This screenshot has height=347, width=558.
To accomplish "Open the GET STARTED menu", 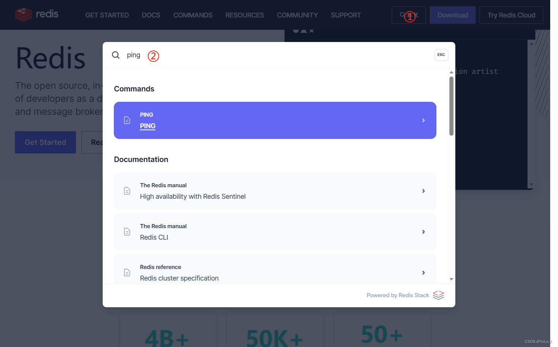I will coord(107,15).
